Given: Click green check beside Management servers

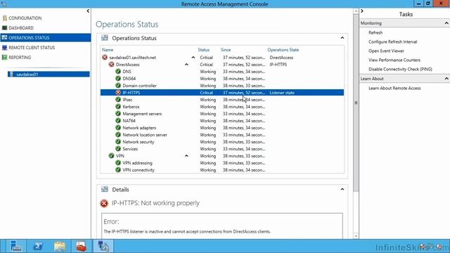Looking at the screenshot, I should click(x=118, y=114).
